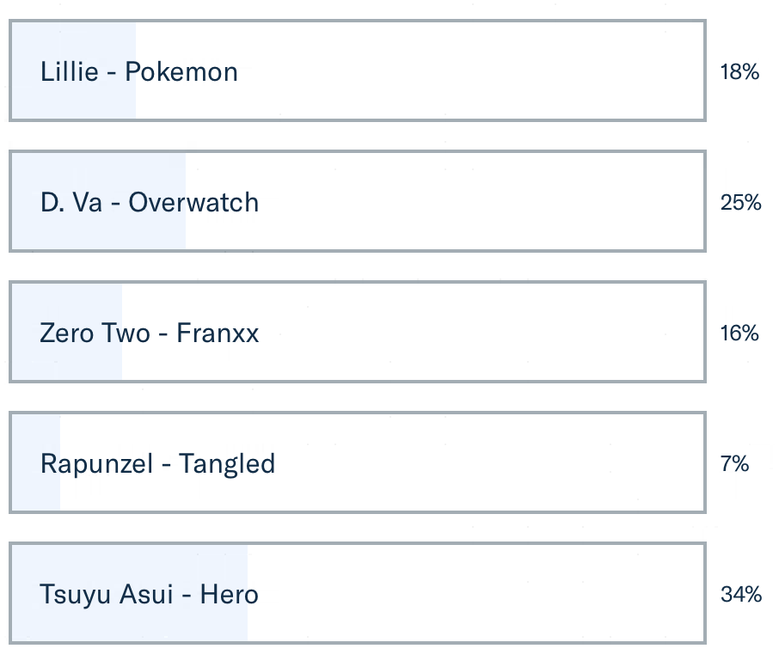This screenshot has width=779, height=667.
Task: Pick the Zero Two - Franxx option
Action: [x=150, y=333]
